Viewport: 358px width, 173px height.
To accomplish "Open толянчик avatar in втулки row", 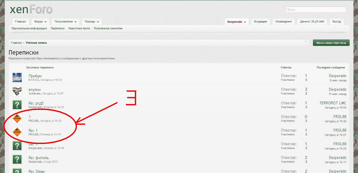I will coord(17,91).
